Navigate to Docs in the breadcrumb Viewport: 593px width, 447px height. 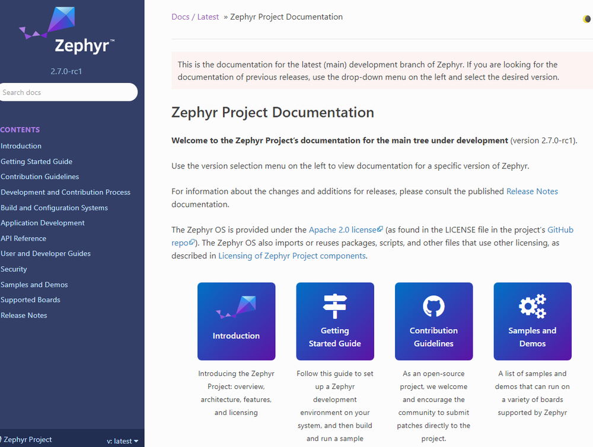[180, 17]
